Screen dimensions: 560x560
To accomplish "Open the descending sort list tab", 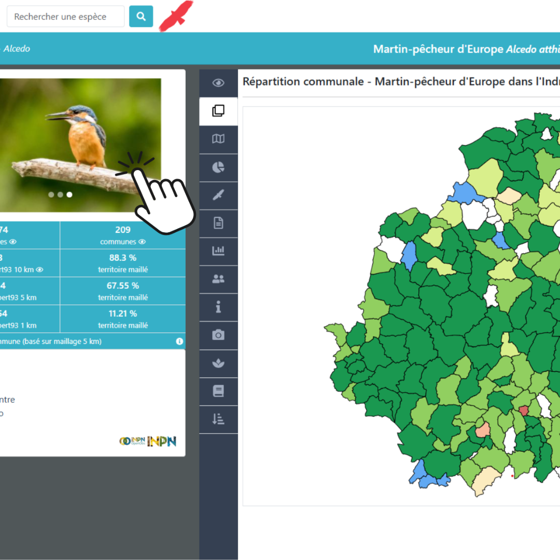I will [x=218, y=419].
